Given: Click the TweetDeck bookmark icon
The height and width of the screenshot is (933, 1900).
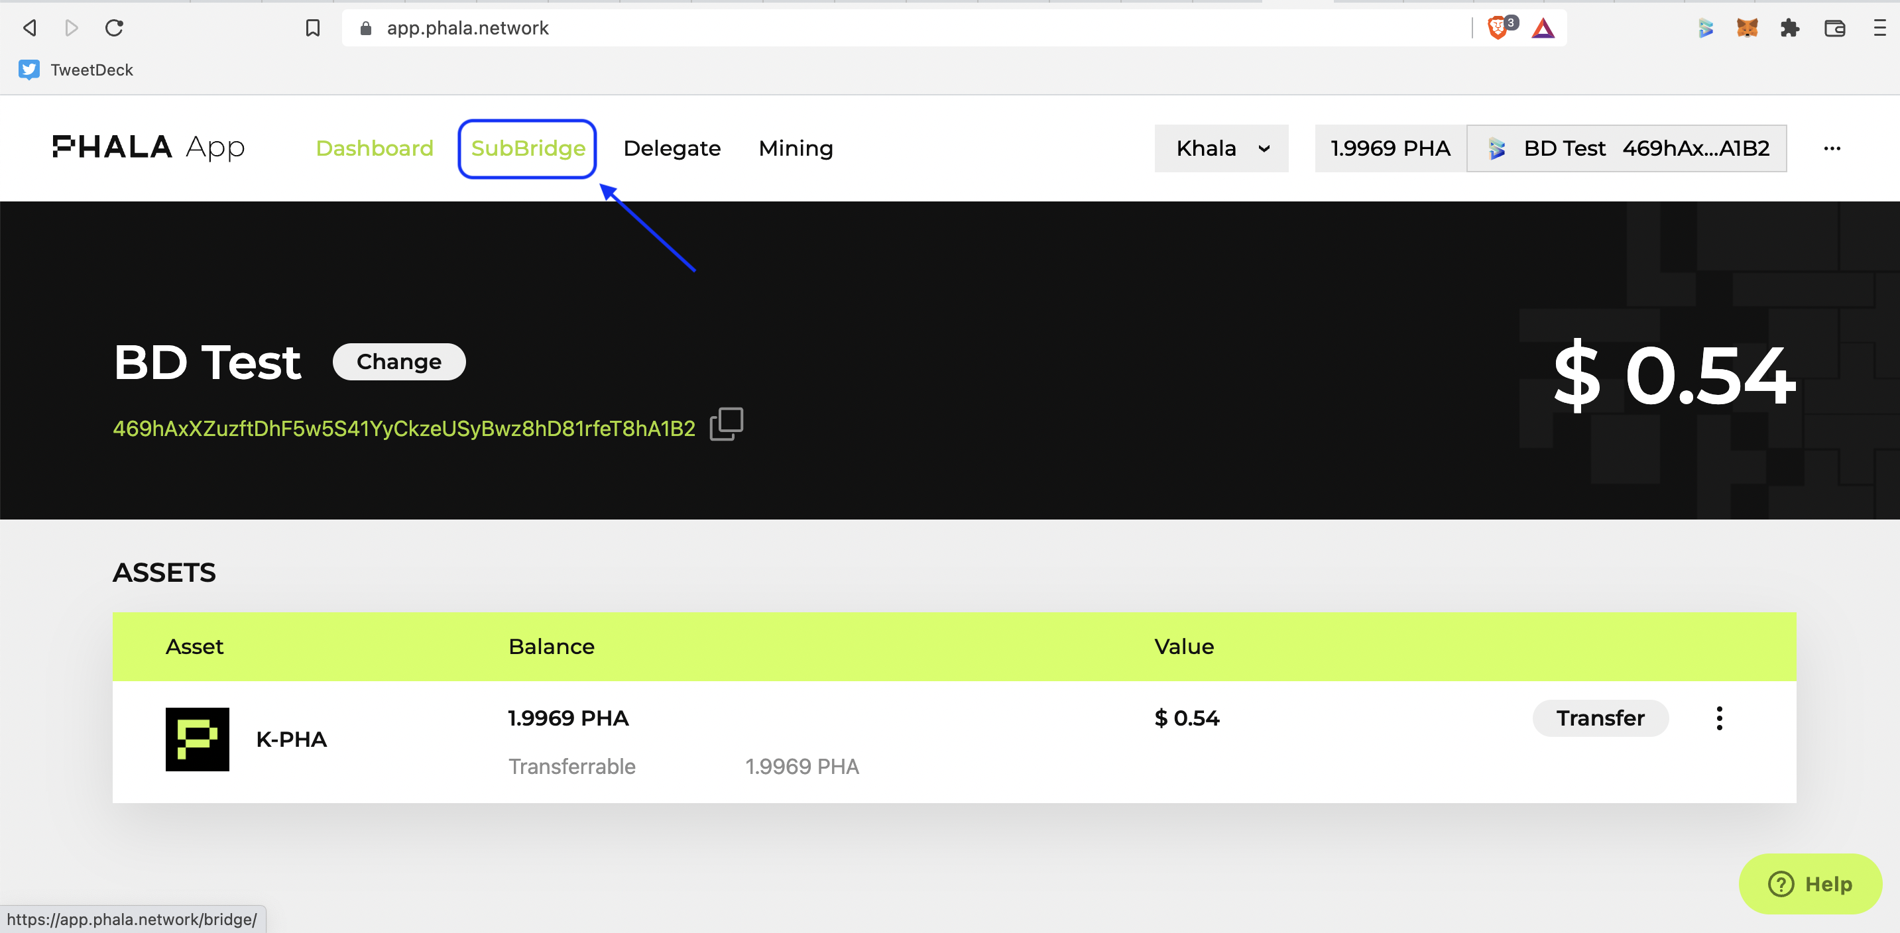Looking at the screenshot, I should [29, 70].
